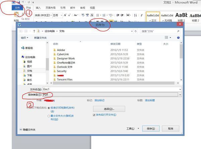201x149 pixels.
Task: Toggle the Show paragraph marks icon
Action: [x=141, y=15]
